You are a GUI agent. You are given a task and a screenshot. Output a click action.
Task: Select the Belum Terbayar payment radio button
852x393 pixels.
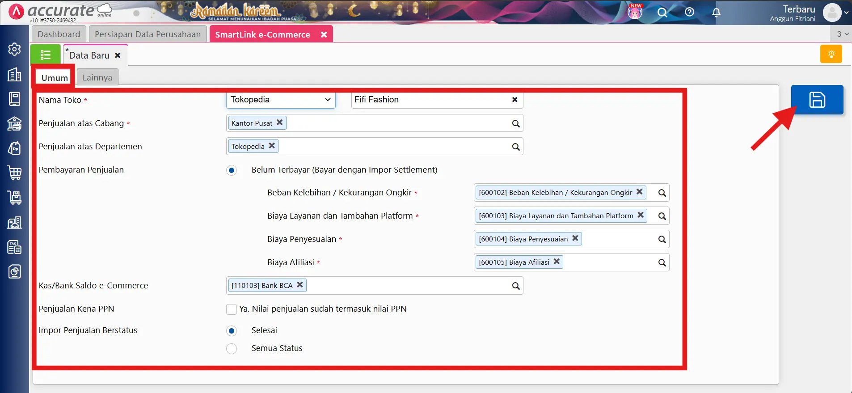pos(232,170)
